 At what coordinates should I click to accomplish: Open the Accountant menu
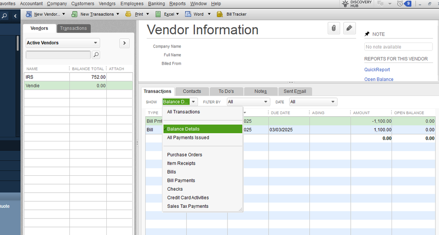pos(31,4)
